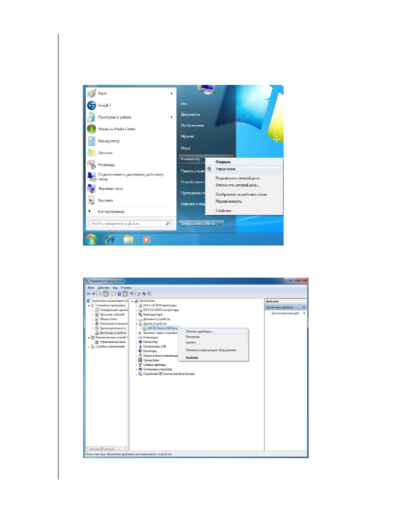Click the Back arrow in Управление компьютером toolbar

[x=88, y=294]
